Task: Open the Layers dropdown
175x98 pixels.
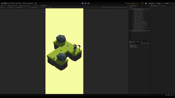Action: tap(160, 3)
